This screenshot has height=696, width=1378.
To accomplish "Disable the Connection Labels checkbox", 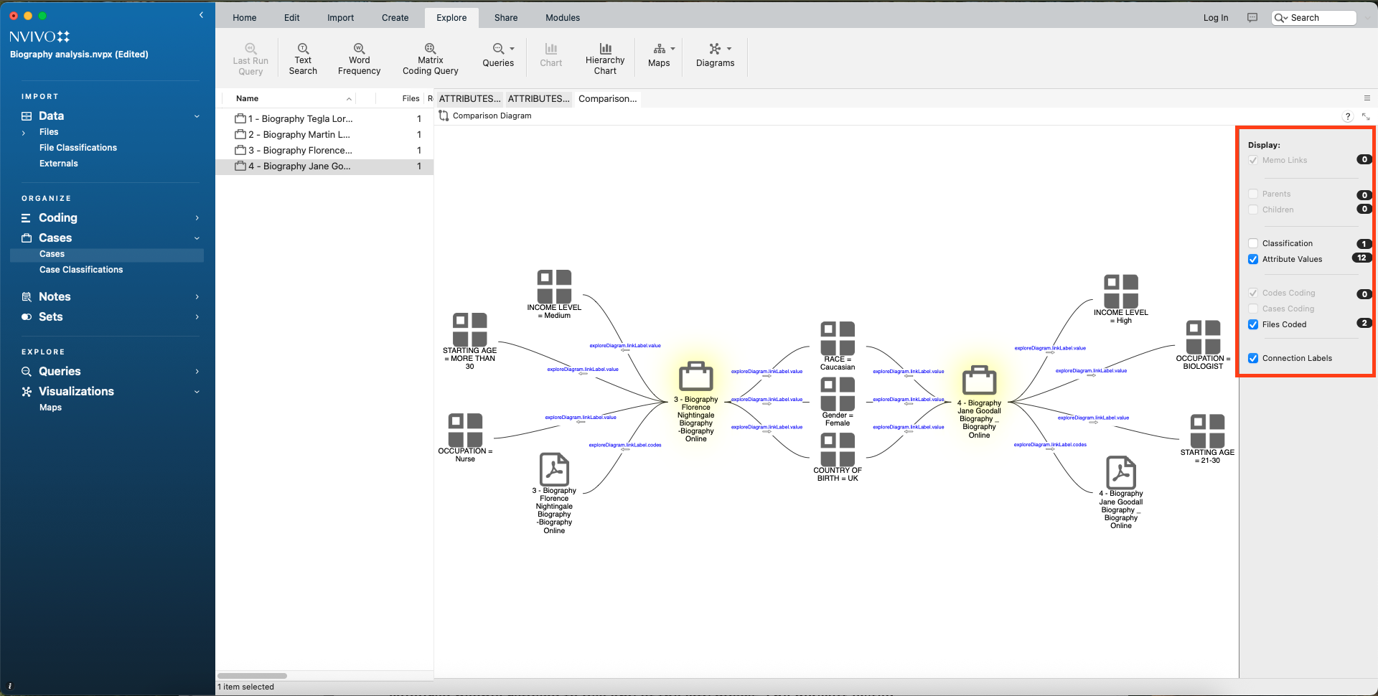I will [x=1253, y=359].
